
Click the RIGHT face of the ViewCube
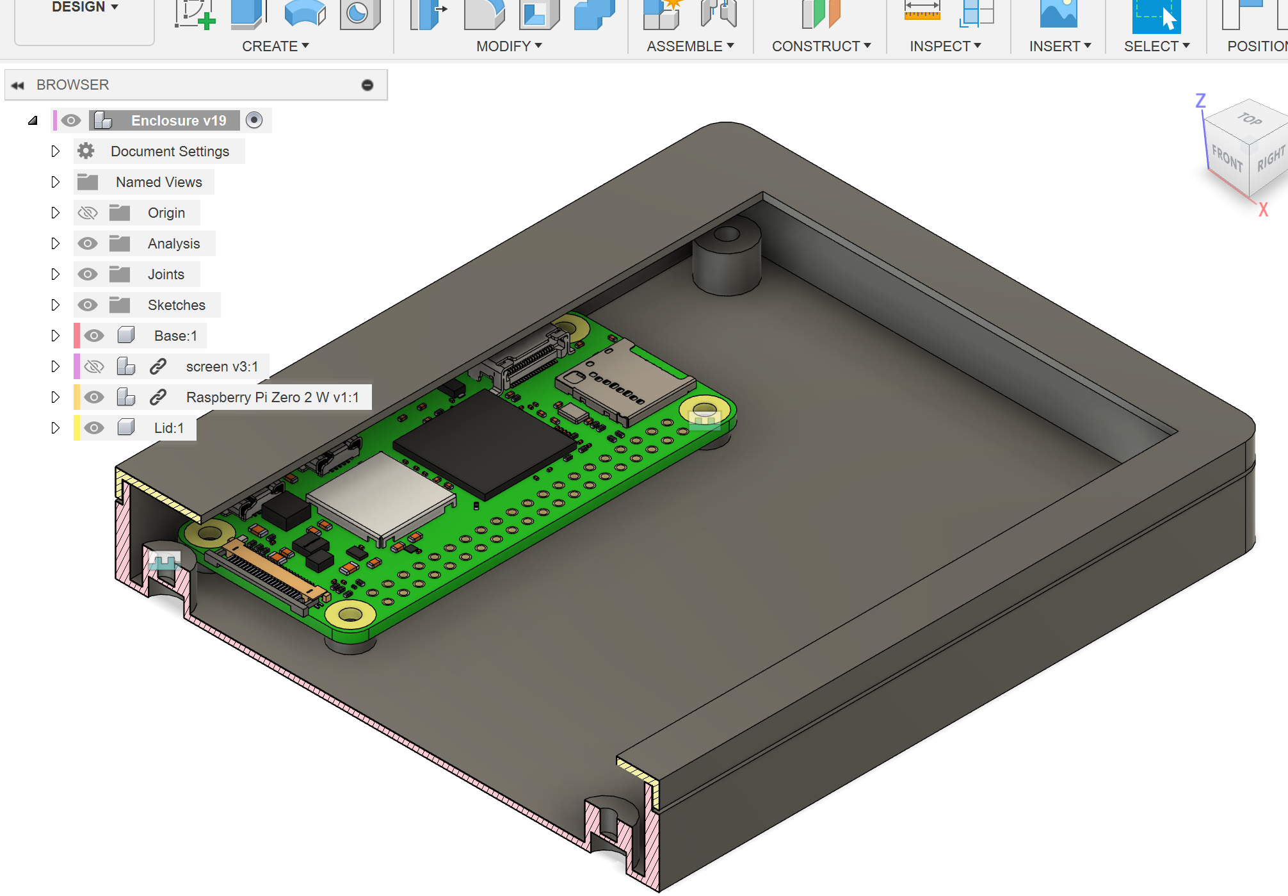coord(1269,160)
